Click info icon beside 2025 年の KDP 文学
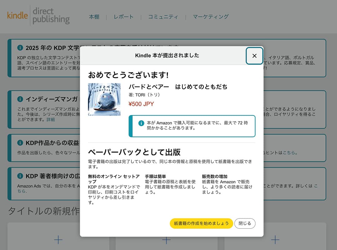The width and height of the screenshot is (337, 250). click(20, 47)
